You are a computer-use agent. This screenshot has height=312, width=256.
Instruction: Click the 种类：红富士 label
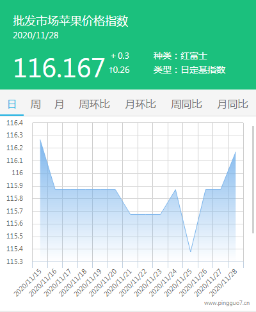point(180,56)
